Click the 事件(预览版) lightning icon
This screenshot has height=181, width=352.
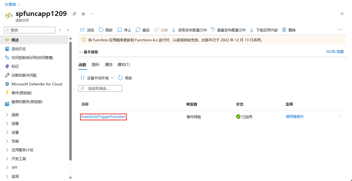[7, 93]
